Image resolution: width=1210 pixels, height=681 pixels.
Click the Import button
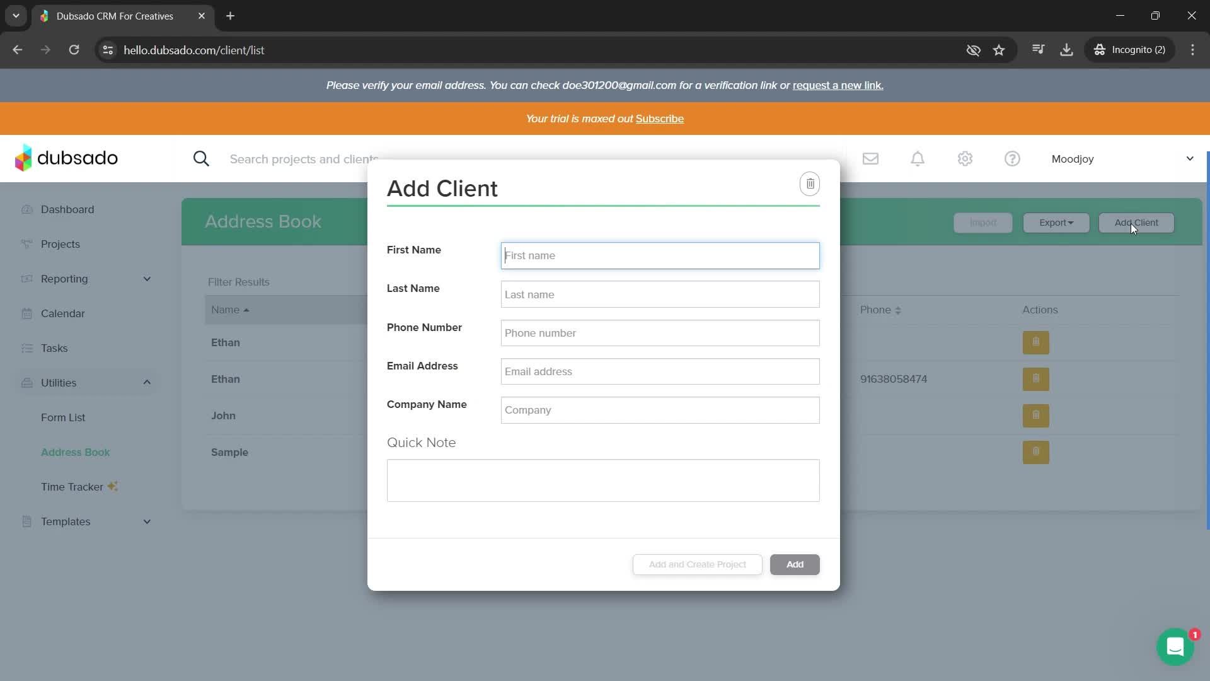click(982, 223)
